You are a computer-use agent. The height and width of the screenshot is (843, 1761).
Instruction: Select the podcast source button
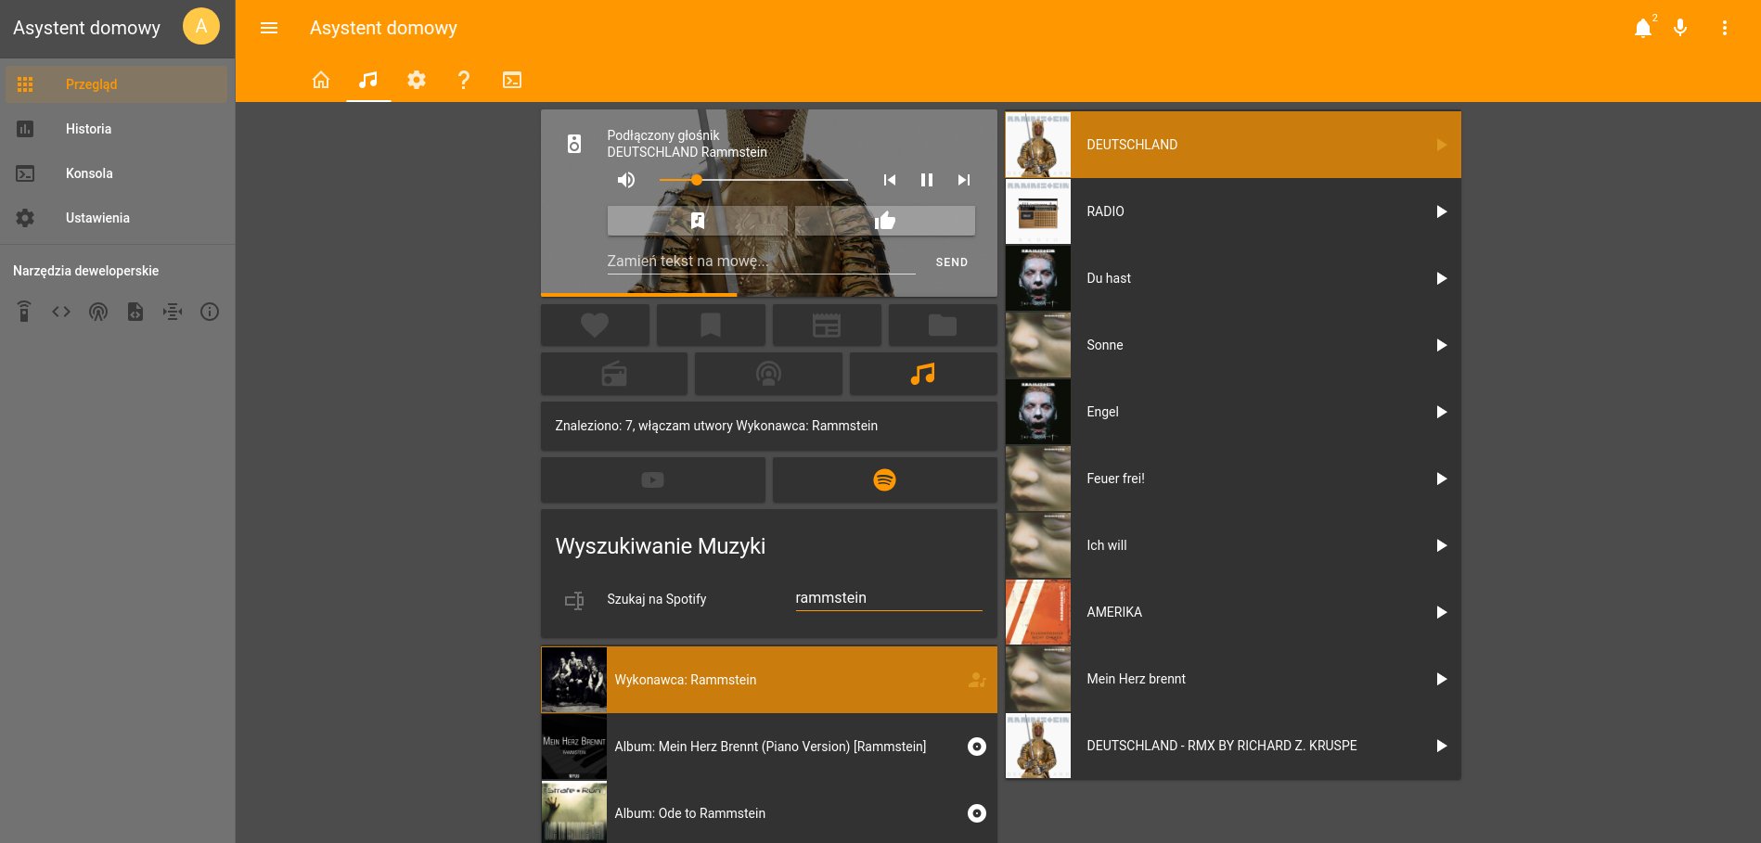coord(768,374)
